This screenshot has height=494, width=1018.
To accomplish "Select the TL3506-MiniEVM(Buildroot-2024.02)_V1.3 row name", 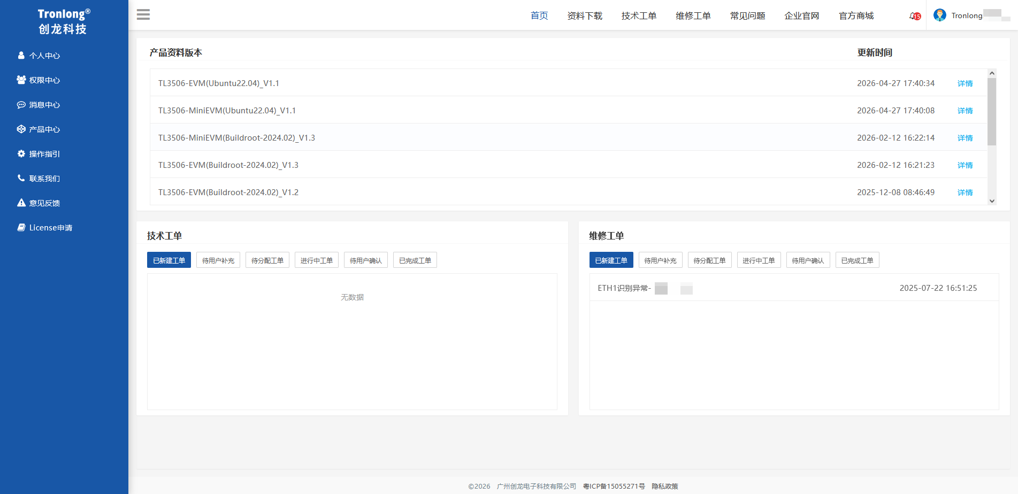I will (x=236, y=138).
